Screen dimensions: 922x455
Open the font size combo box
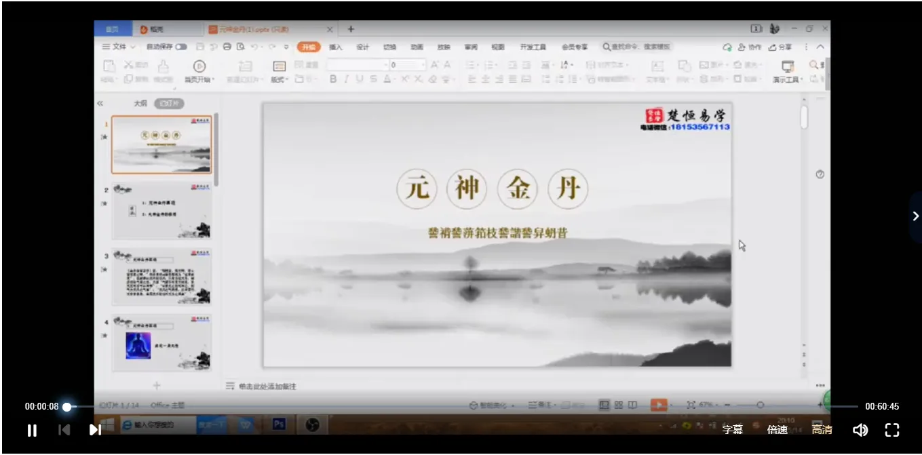point(408,65)
